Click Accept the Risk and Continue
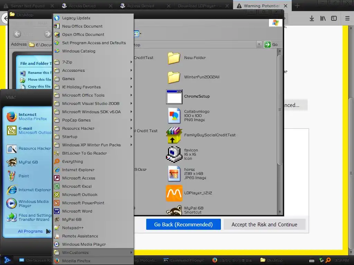354x265 pixels. [264, 224]
